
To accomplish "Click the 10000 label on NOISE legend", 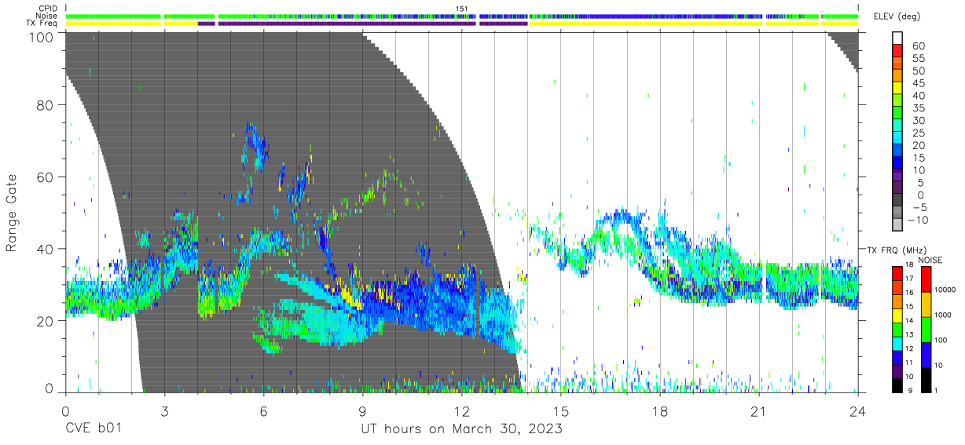I will click(944, 290).
